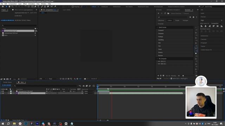Click the star favorites icon in Assistant
Image resolution: width=225 pixels, height=126 pixels.
point(190,17)
